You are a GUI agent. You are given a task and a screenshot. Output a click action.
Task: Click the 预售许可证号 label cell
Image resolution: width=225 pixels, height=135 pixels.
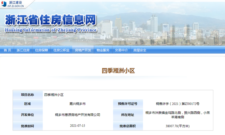click(128, 103)
